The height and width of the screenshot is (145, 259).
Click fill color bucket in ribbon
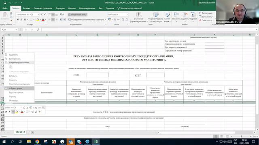pyautogui.click(x=38, y=20)
